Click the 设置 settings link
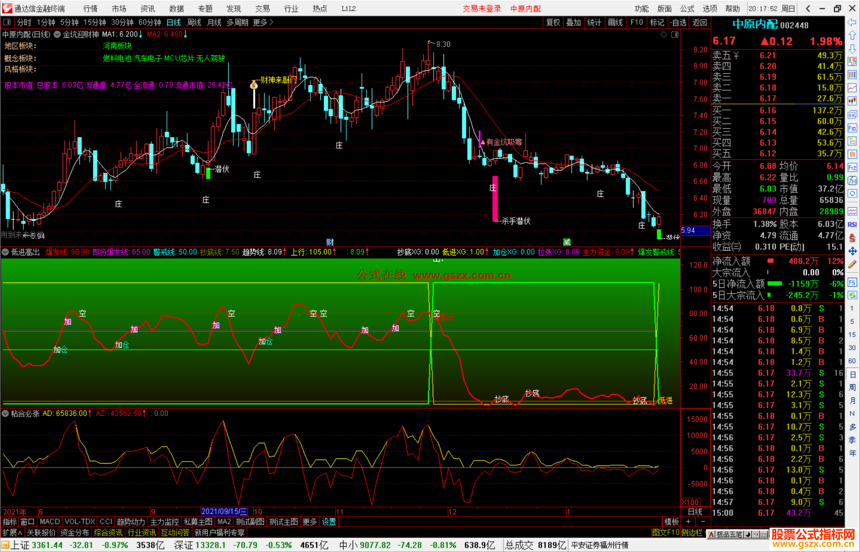 coord(329,522)
